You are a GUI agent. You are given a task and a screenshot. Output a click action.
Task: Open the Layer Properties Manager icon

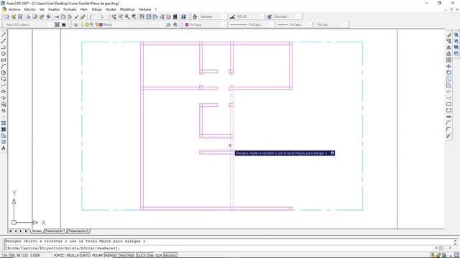[x=75, y=25]
